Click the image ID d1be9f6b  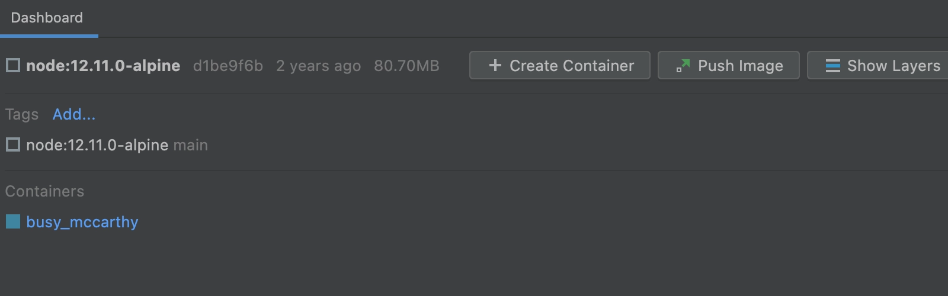pos(228,66)
